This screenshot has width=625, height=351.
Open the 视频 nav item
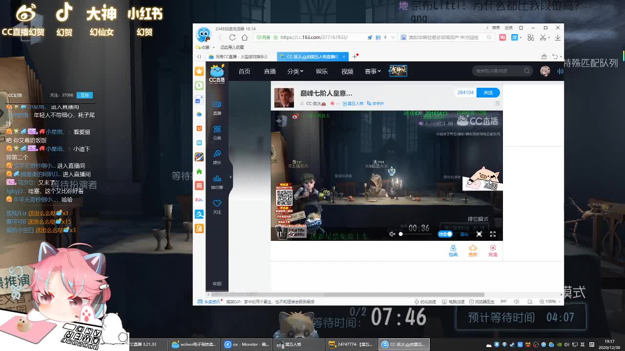click(x=347, y=71)
